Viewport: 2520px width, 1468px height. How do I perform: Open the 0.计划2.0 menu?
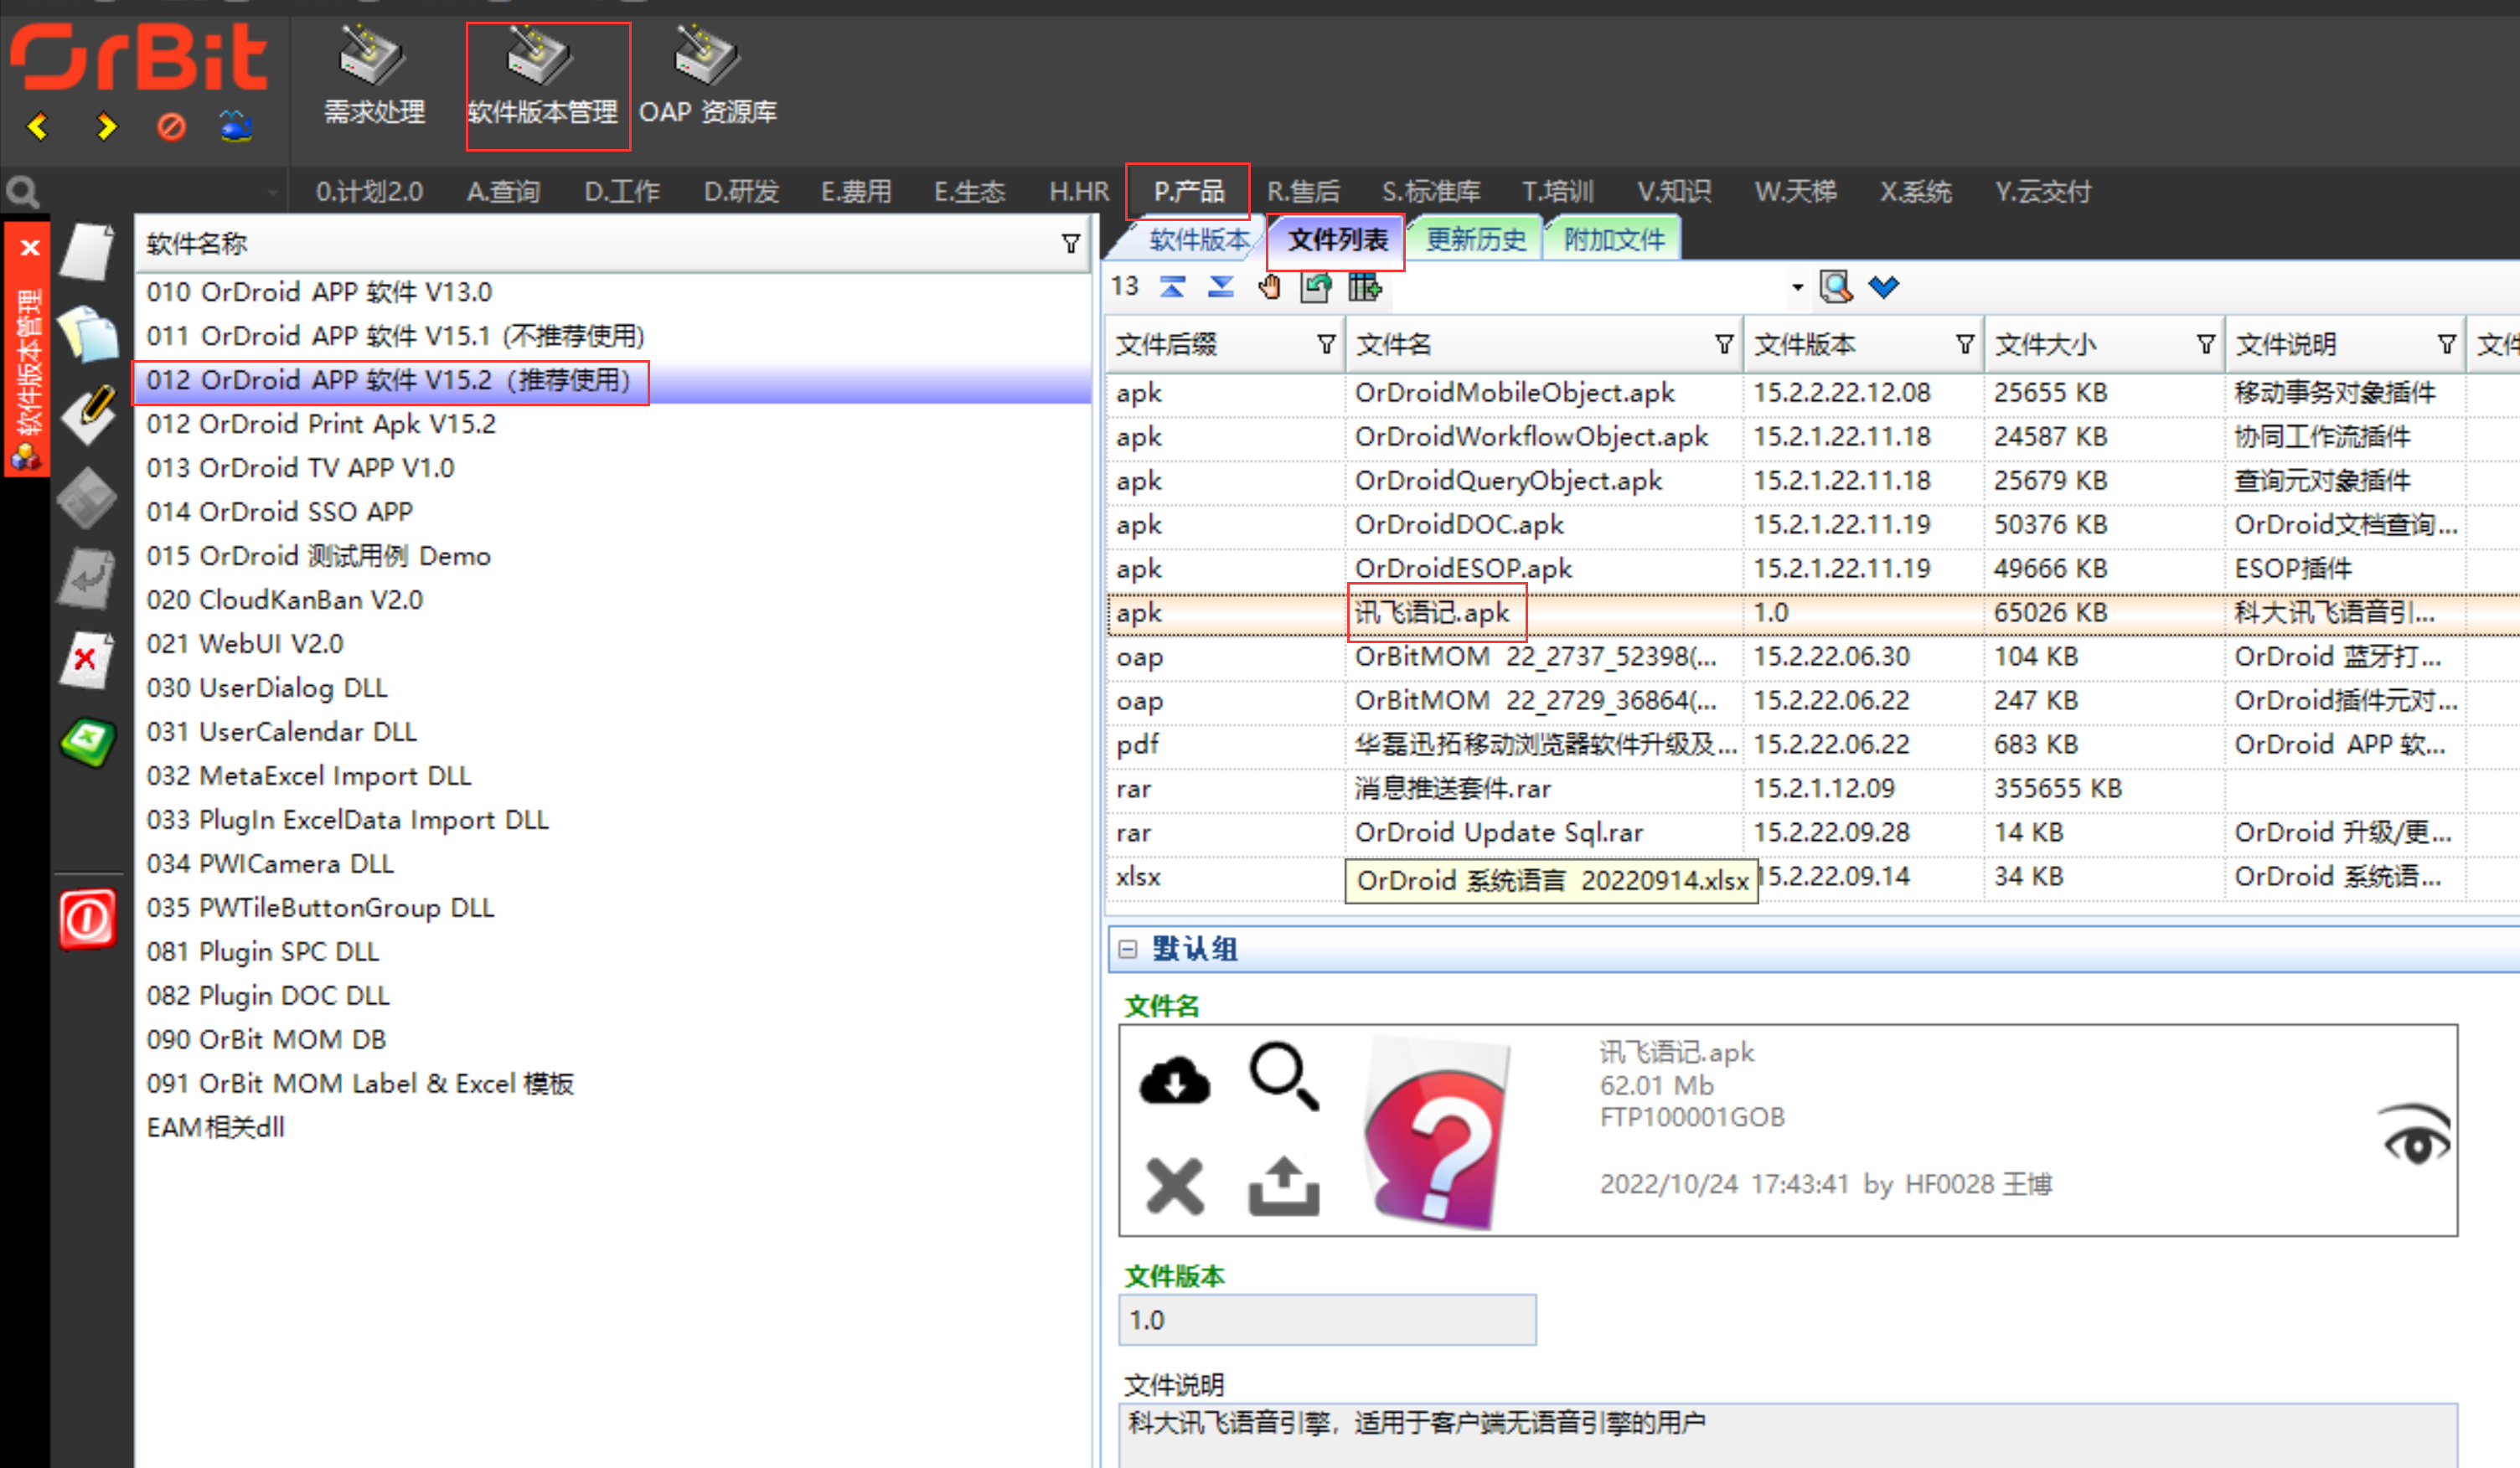(x=369, y=191)
